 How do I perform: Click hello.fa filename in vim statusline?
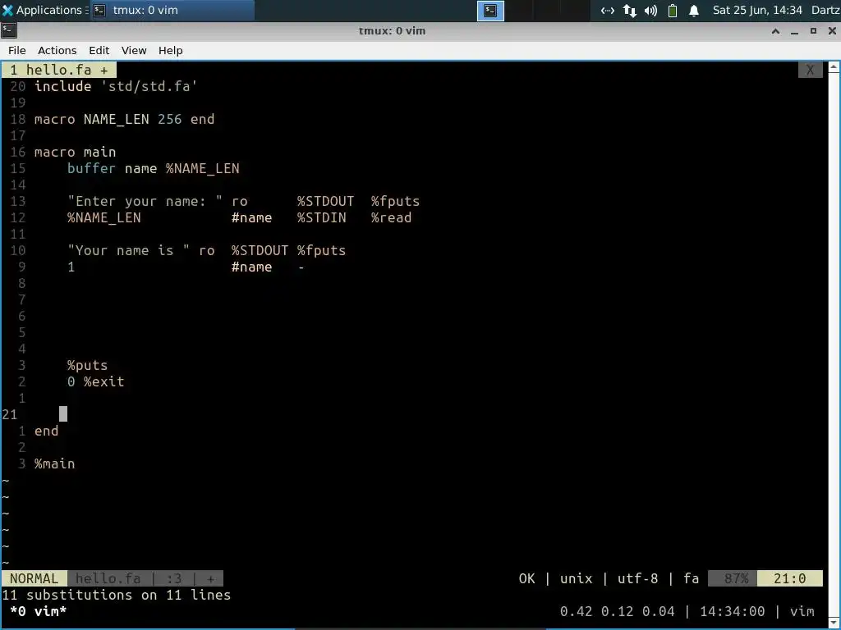tap(108, 578)
